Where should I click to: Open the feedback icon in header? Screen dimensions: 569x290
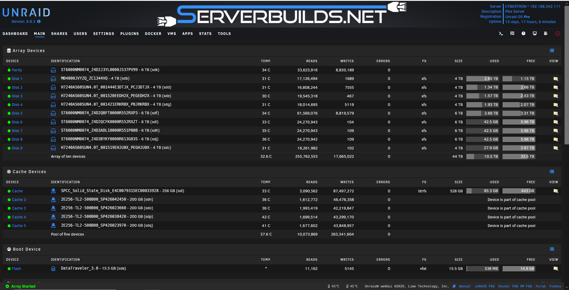pyautogui.click(x=512, y=33)
